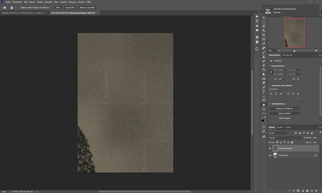
Task: Select the Zoom tool
Action: coord(264,109)
